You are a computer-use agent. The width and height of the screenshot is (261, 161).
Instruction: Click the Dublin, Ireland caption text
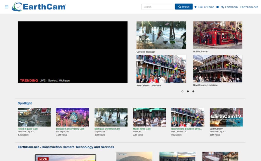200,51
